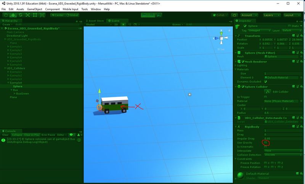Toggle Mesh Renderer enabled checkbox
Viewport: 305px width, 184px height.
click(x=243, y=62)
